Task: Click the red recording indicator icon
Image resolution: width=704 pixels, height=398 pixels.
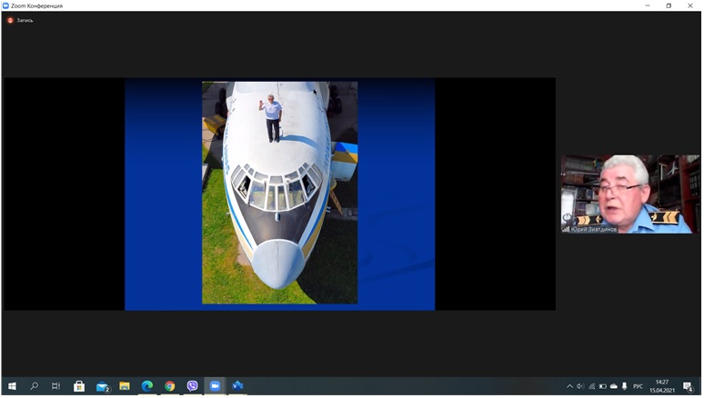Action: [x=11, y=19]
